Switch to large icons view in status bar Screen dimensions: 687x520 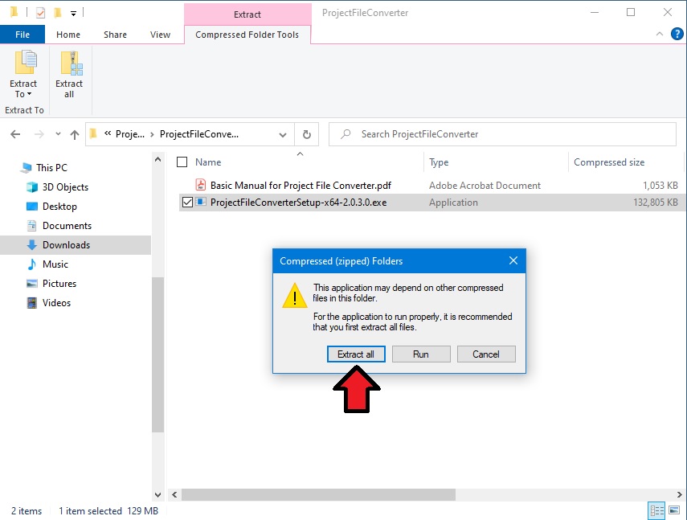(674, 510)
